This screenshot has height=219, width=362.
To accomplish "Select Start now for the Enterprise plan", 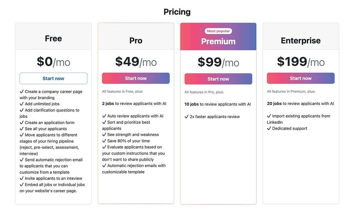I will coord(300,78).
